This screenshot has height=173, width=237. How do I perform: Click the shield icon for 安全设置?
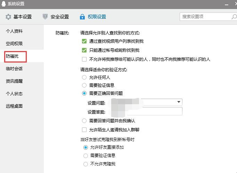(45, 17)
